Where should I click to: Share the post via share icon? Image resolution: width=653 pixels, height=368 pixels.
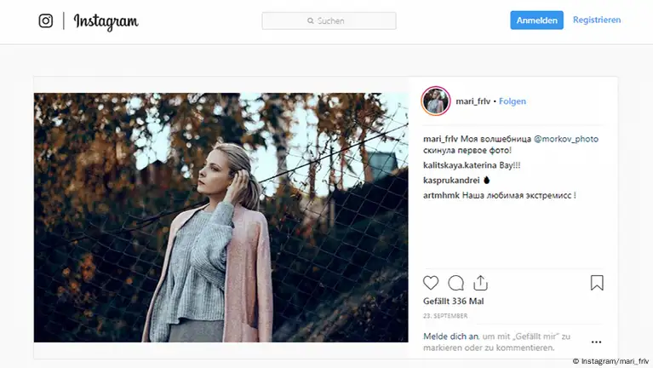[480, 283]
